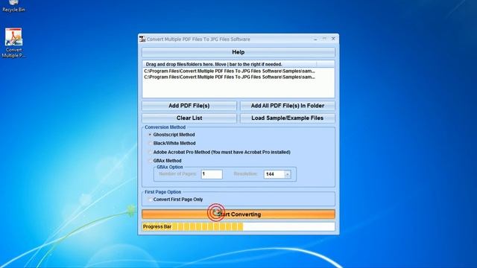
Task: Minimize the converter window
Action: pyautogui.click(x=315, y=39)
